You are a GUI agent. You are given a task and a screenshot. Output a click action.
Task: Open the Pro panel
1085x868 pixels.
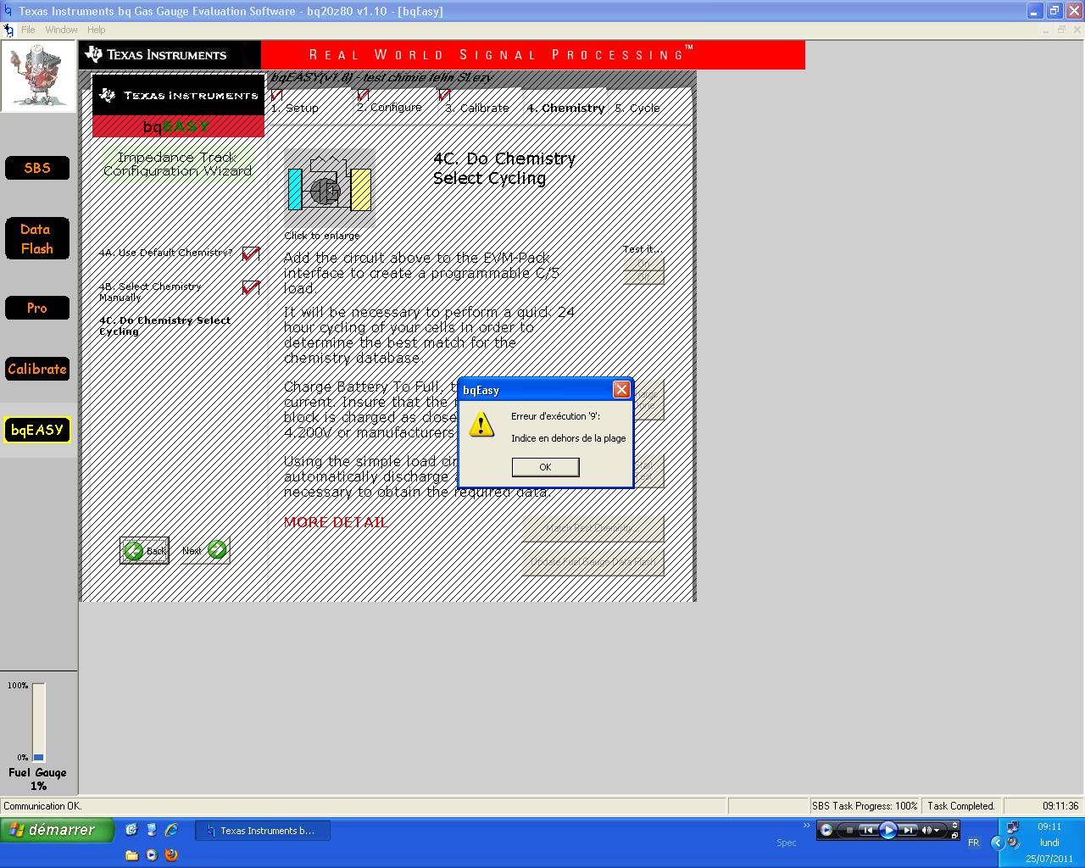pyautogui.click(x=37, y=308)
